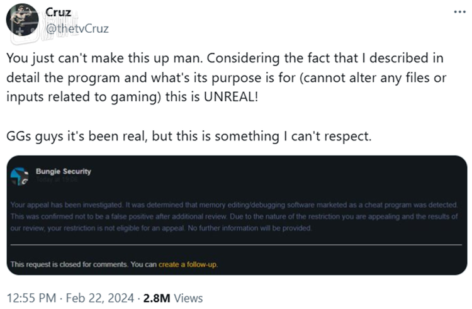Open the tweet's three-dot more options menu
Screen dimensions: 472x309
[x=458, y=13]
